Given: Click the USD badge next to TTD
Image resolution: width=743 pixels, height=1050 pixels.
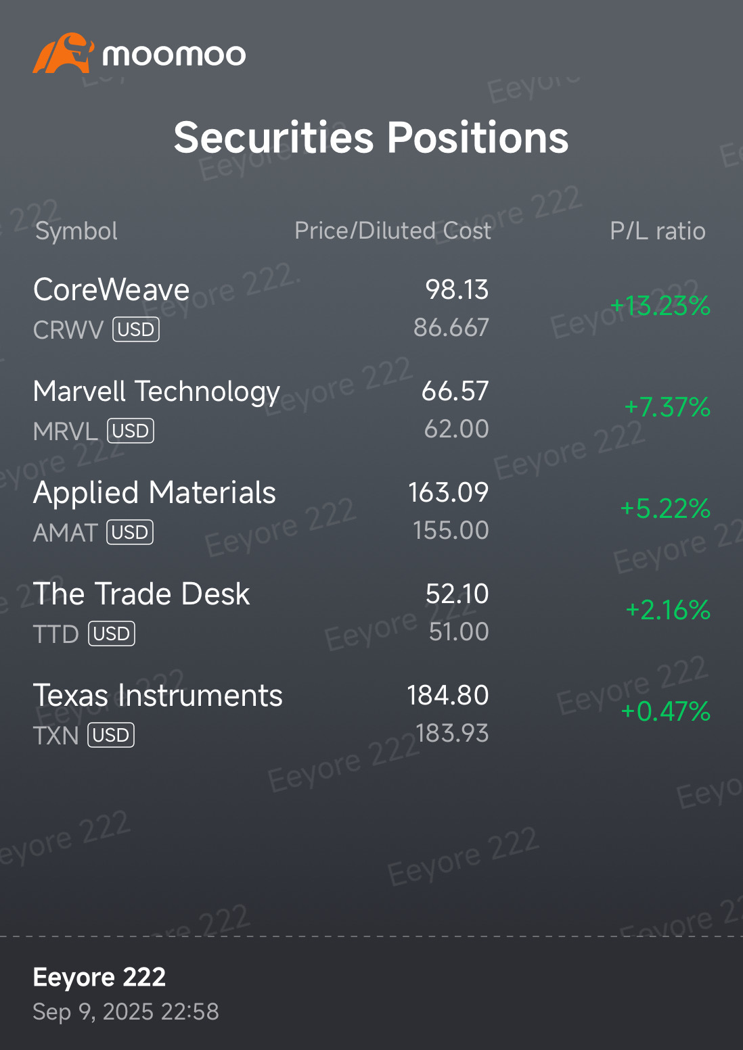Looking at the screenshot, I should pyautogui.click(x=112, y=634).
